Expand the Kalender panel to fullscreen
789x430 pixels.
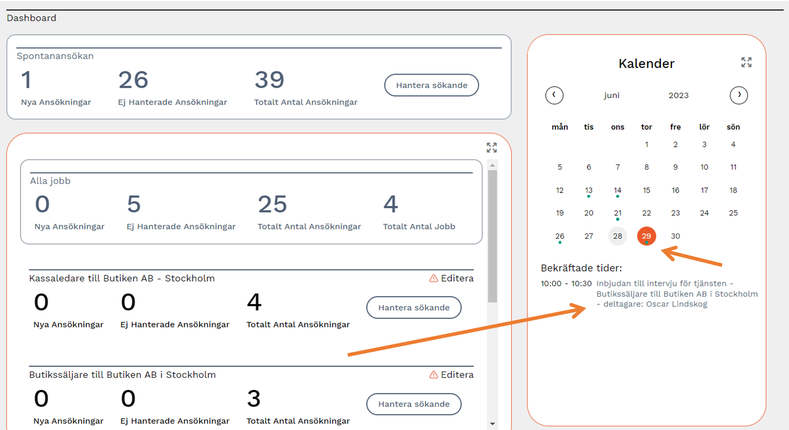tap(746, 62)
